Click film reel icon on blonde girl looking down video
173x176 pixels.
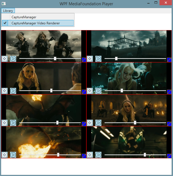[90, 91]
